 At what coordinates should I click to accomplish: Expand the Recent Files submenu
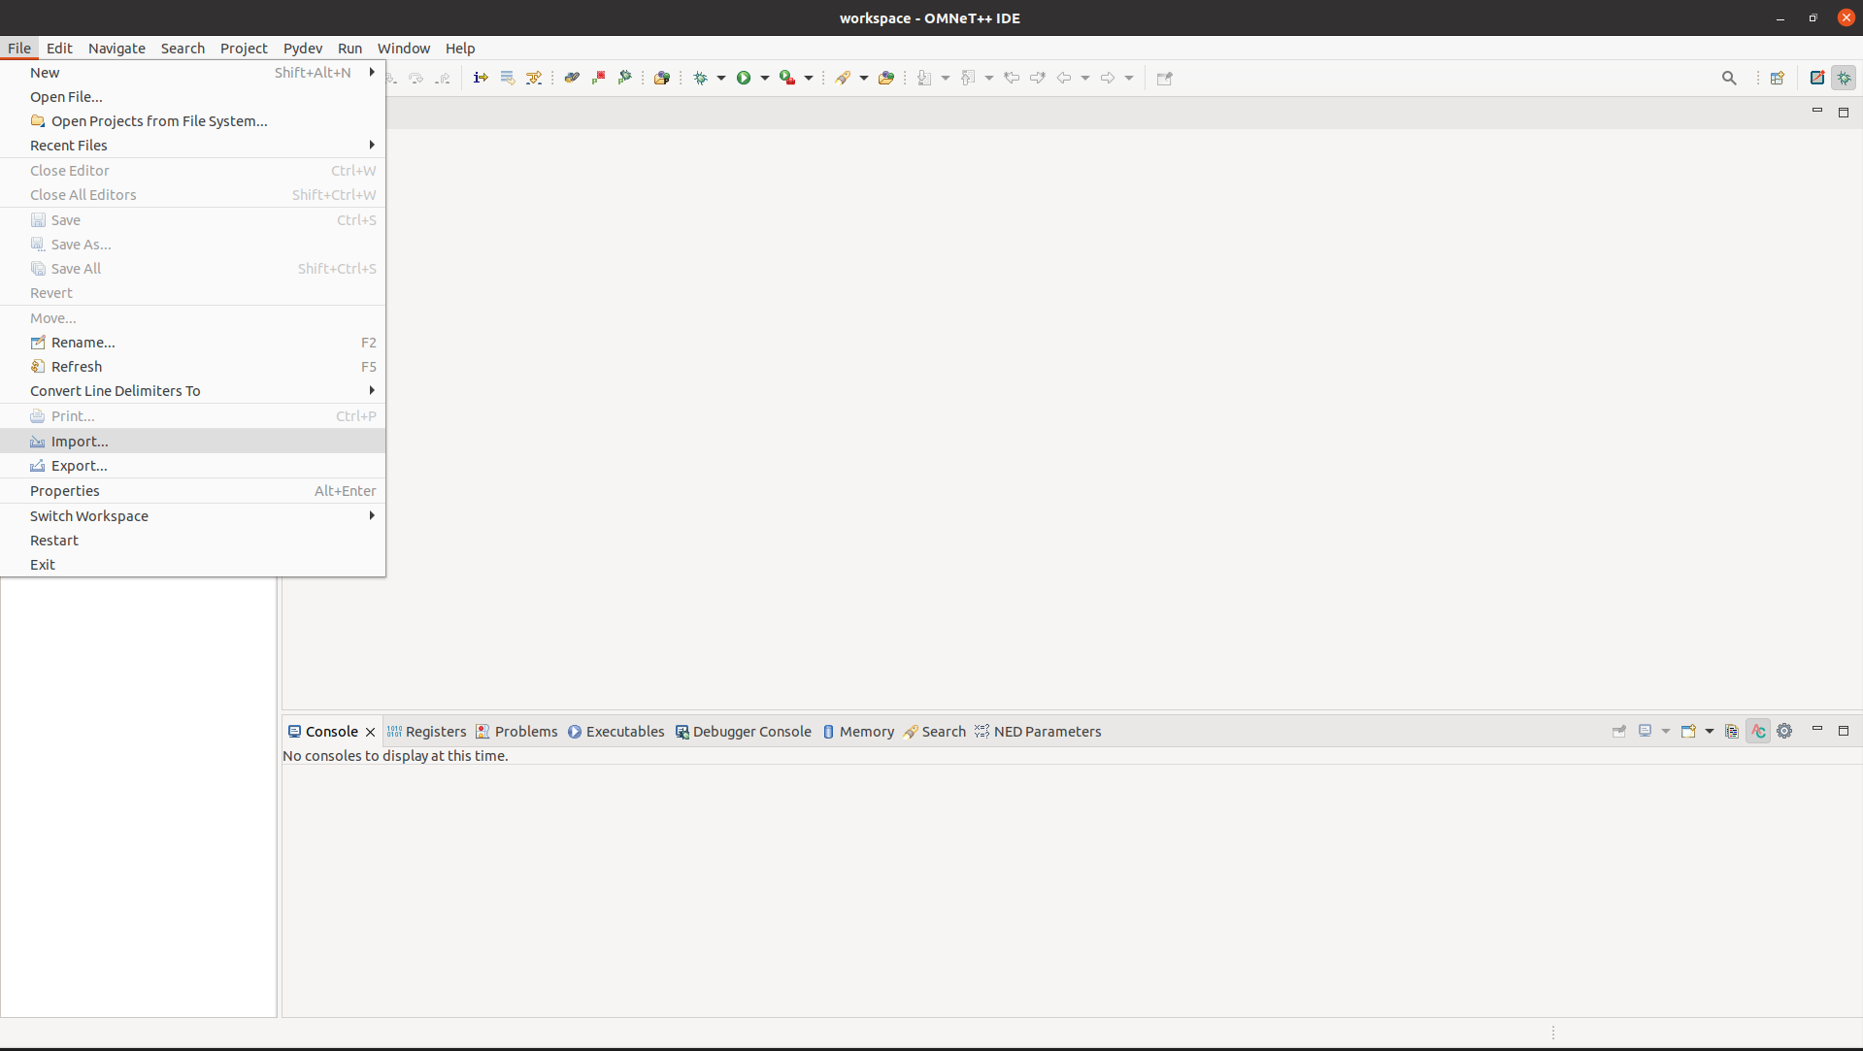(193, 146)
